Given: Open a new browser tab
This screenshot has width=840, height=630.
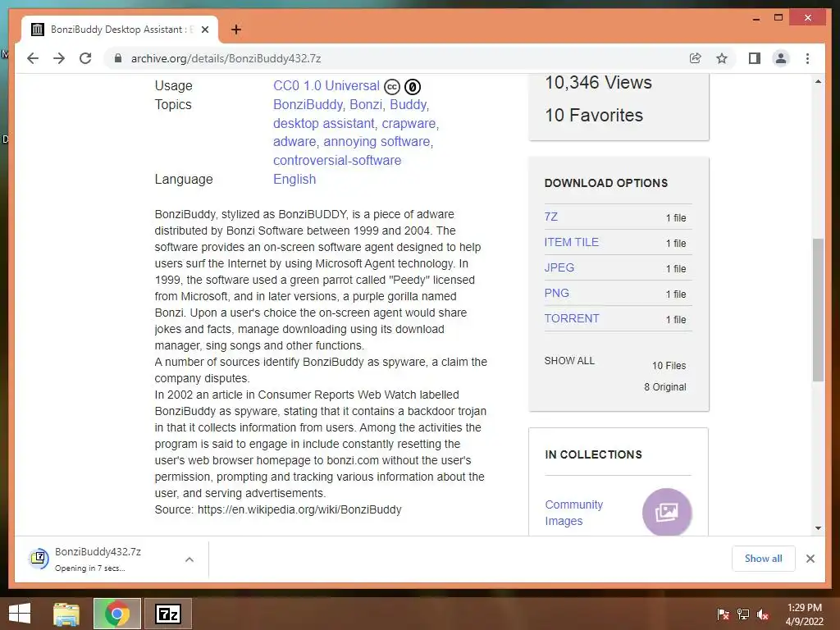Looking at the screenshot, I should pos(236,30).
